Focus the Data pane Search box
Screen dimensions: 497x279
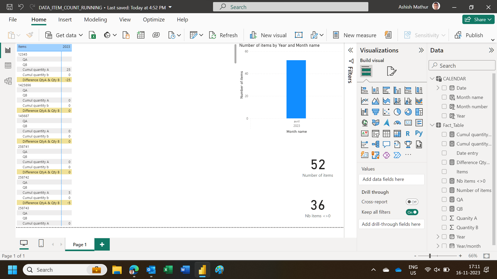click(462, 66)
